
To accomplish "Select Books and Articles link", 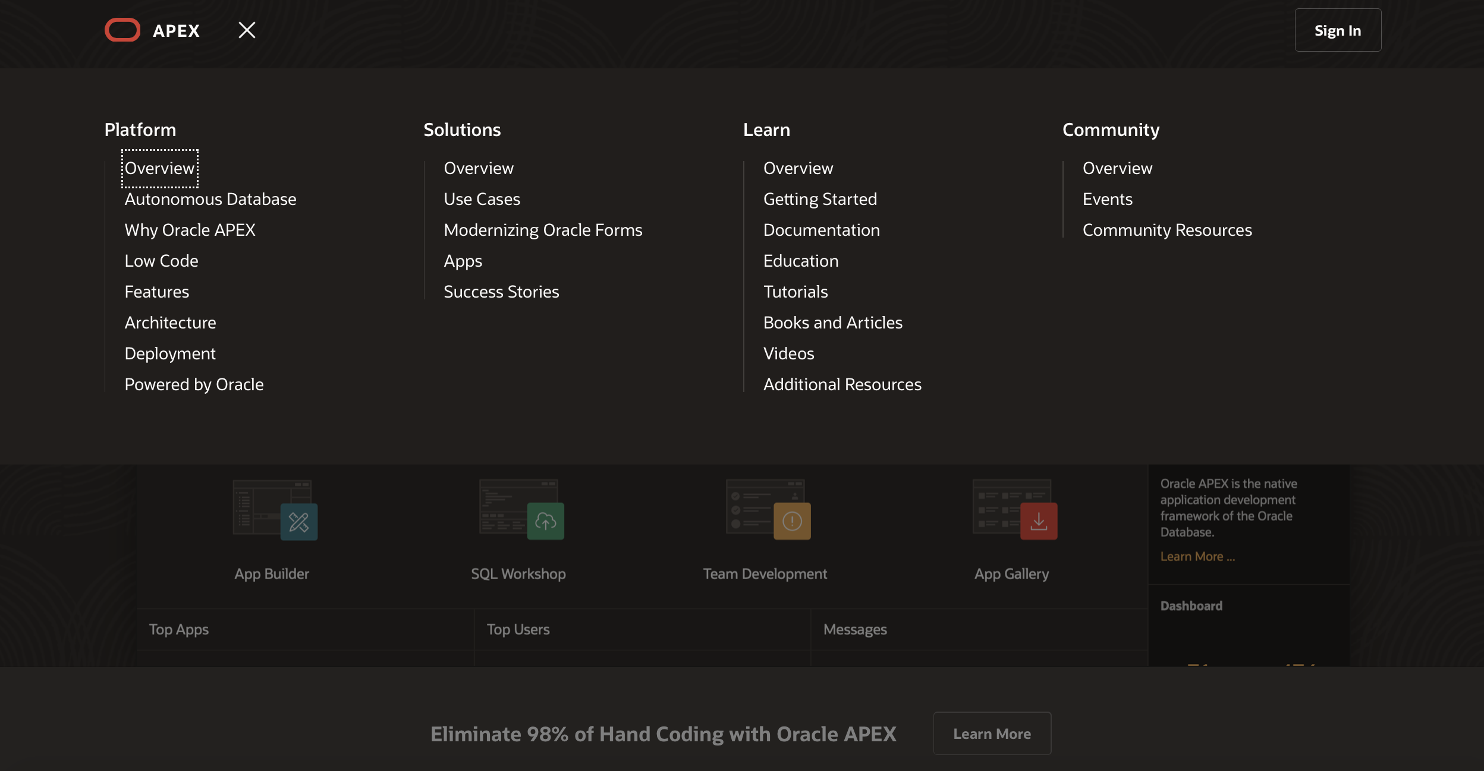I will point(832,323).
